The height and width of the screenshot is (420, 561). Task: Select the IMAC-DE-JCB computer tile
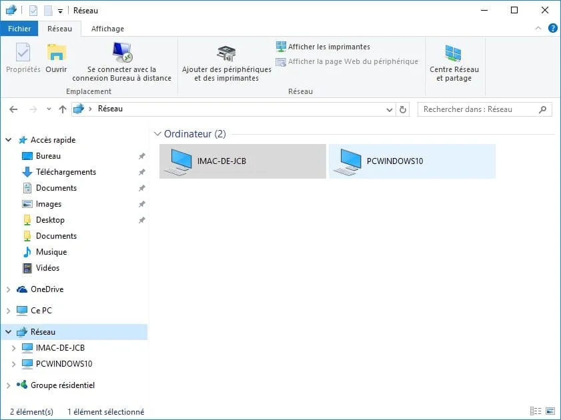pyautogui.click(x=243, y=161)
